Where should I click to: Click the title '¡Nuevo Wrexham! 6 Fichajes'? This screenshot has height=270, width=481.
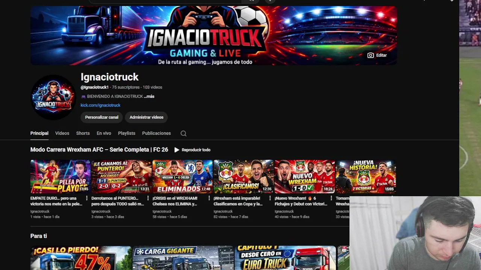[x=301, y=201]
